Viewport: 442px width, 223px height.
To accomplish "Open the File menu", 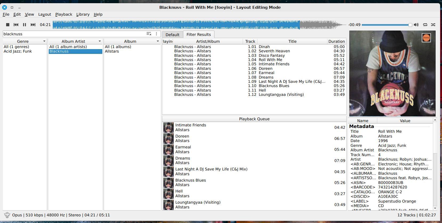I will [6, 14].
